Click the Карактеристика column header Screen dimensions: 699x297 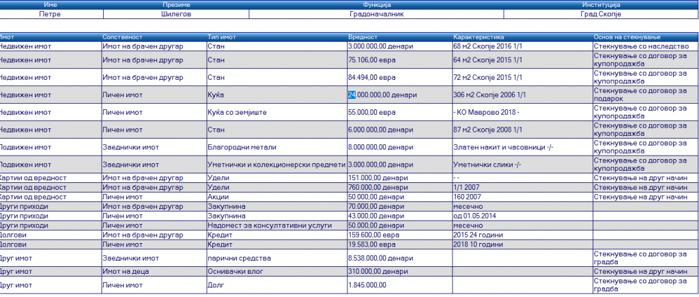pos(522,37)
